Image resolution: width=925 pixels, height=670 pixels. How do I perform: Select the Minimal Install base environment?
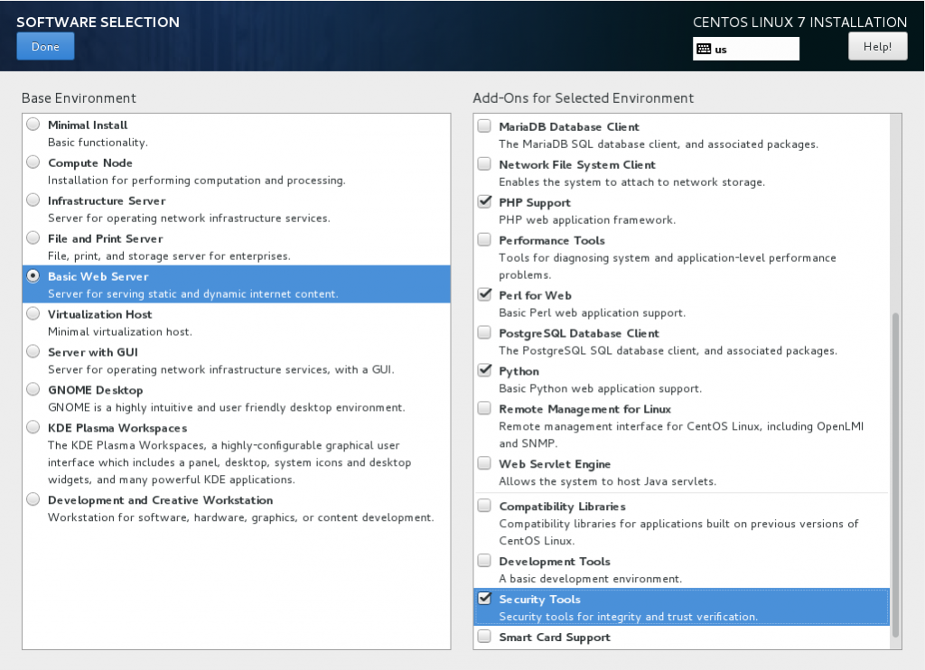[33, 124]
